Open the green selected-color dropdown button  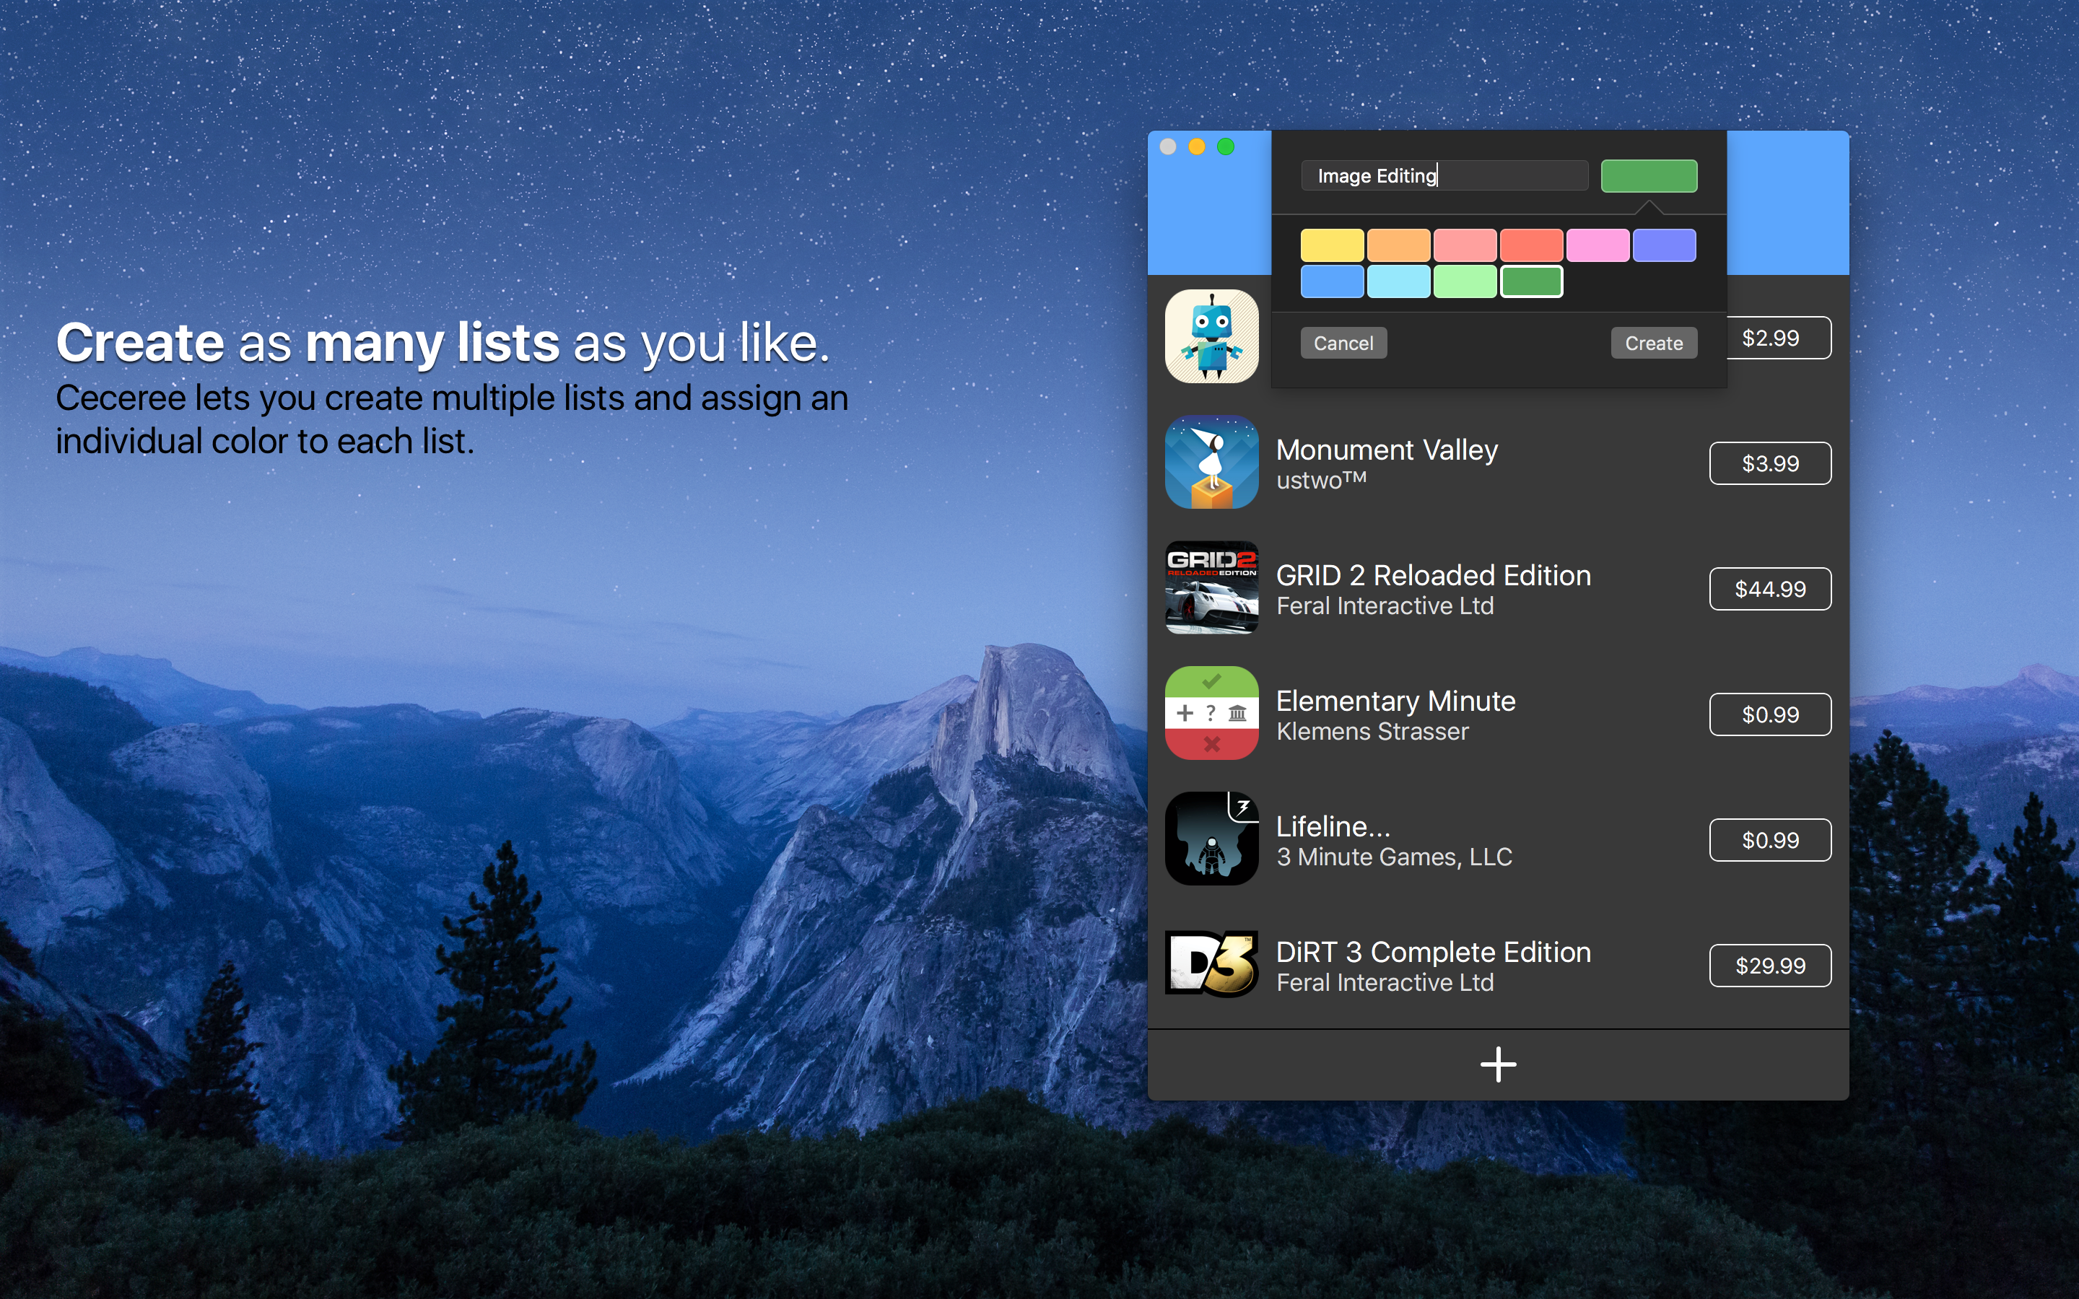point(1648,176)
